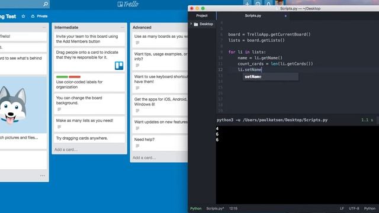Click 'Add a card...' in the Intermediate list
Image resolution: width=379 pixels, height=213 pixels.
click(x=66, y=150)
